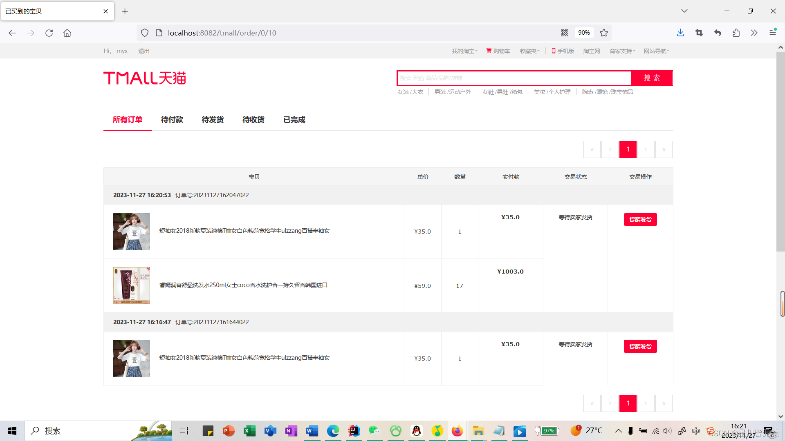
Task: Click the address bar URL
Action: [222, 33]
